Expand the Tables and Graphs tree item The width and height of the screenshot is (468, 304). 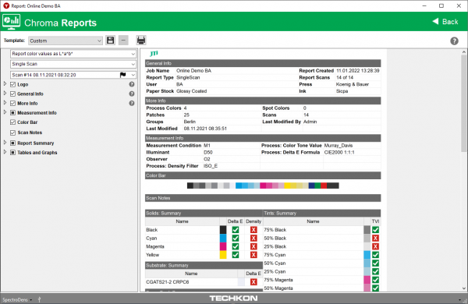[5, 152]
